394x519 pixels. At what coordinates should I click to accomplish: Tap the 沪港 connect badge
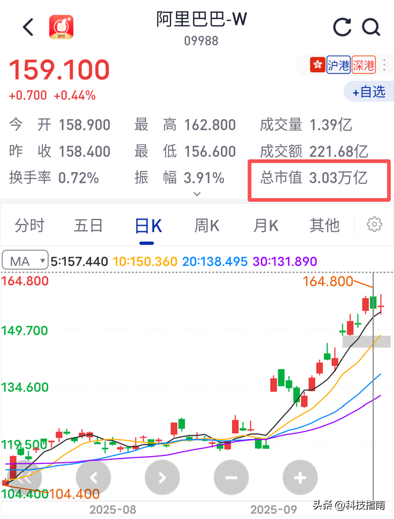(x=338, y=65)
